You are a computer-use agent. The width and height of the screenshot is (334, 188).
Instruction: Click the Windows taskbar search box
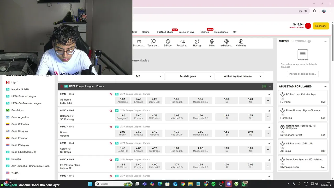coord(114,184)
